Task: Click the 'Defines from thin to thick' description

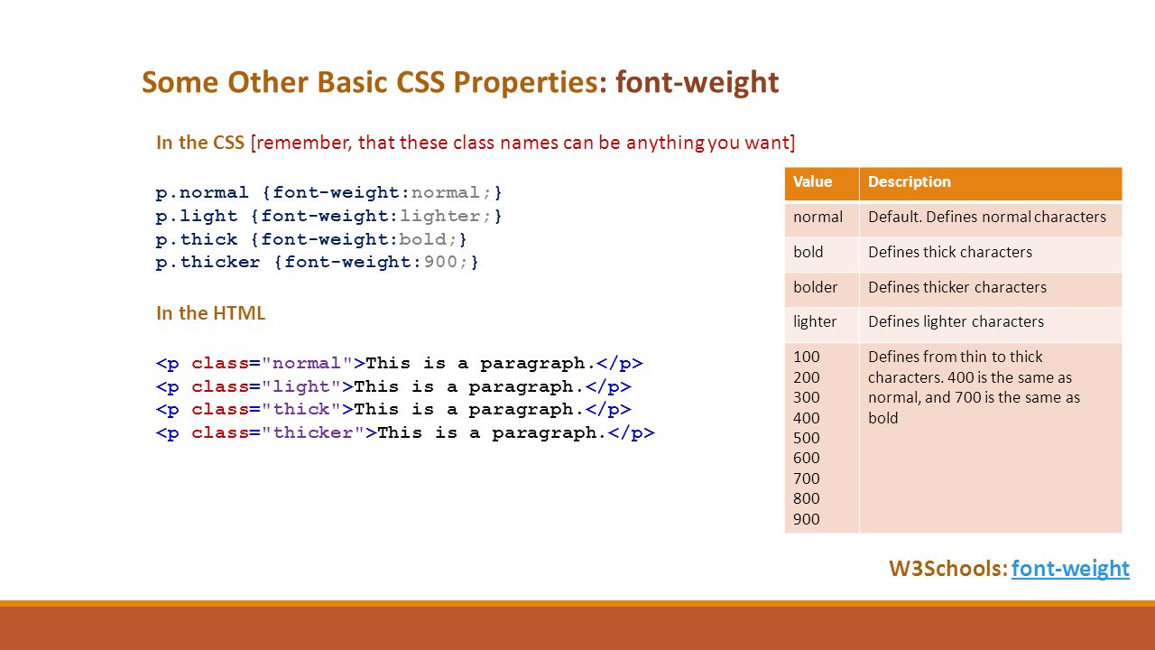Action: click(x=991, y=438)
